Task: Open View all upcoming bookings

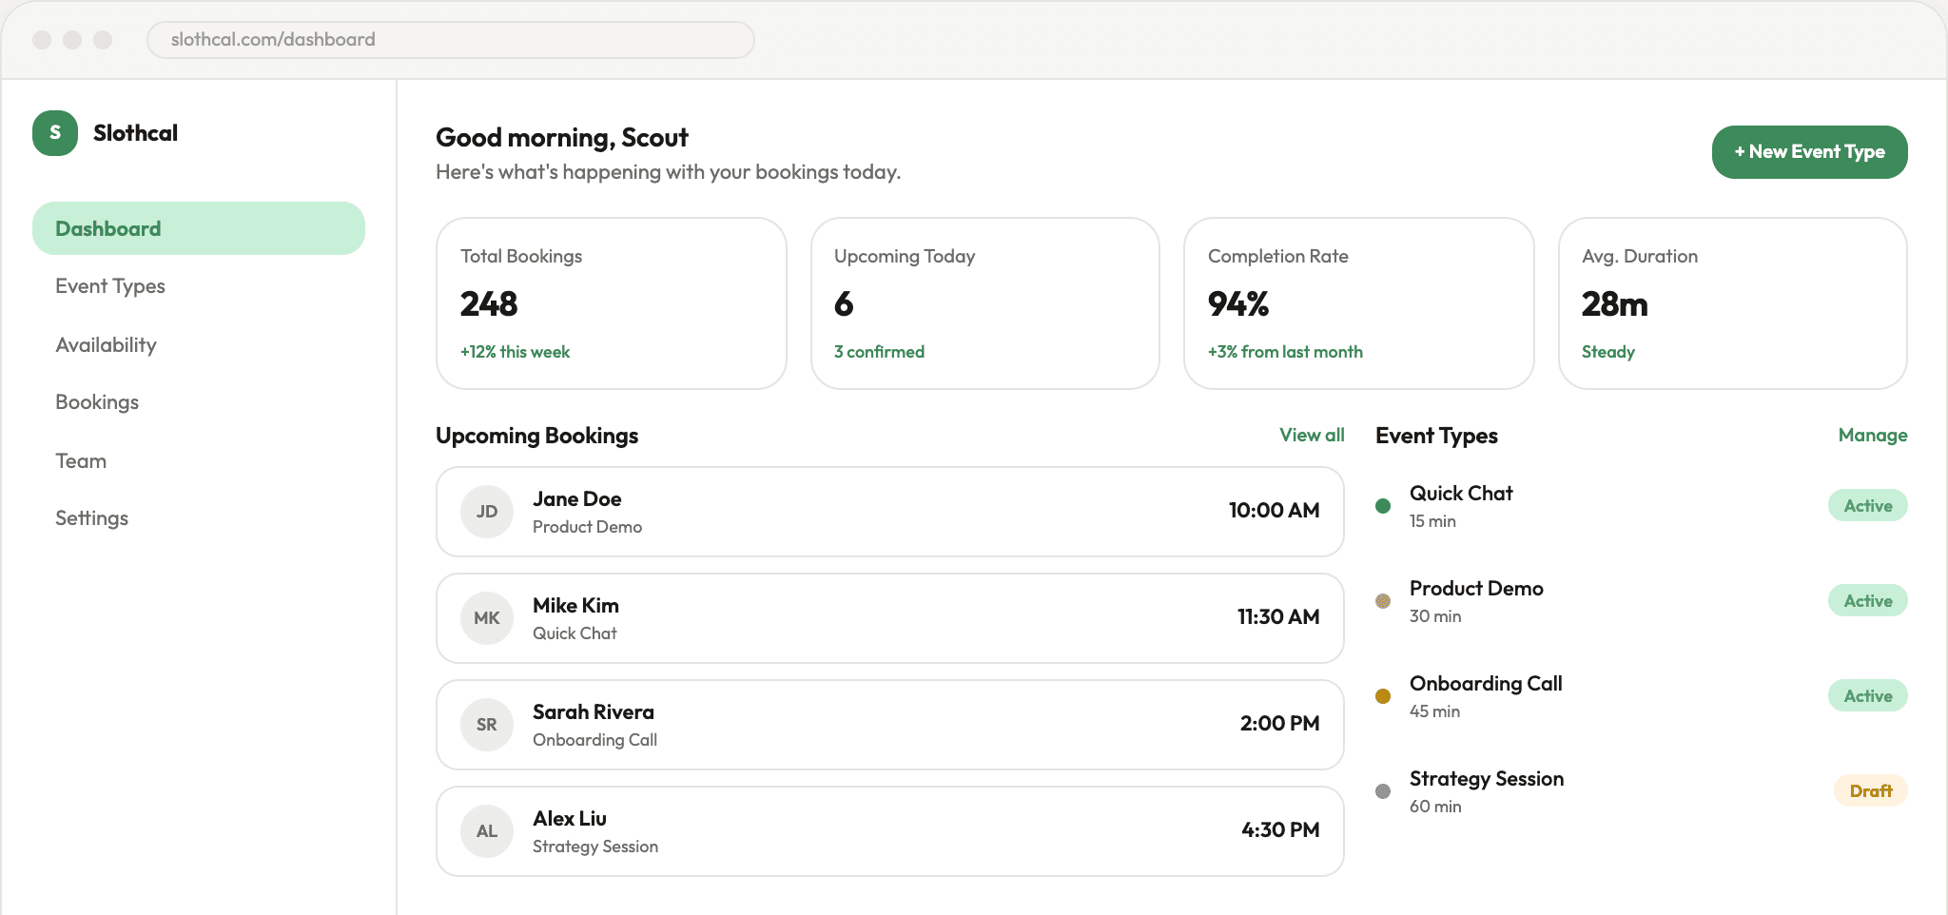Action: (x=1311, y=435)
